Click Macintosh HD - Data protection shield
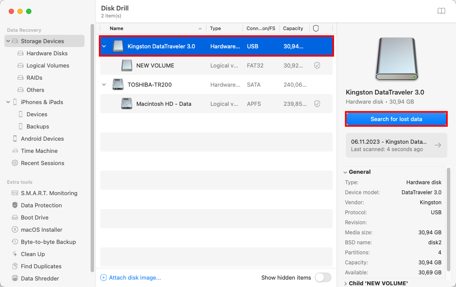The width and height of the screenshot is (456, 287). point(318,104)
